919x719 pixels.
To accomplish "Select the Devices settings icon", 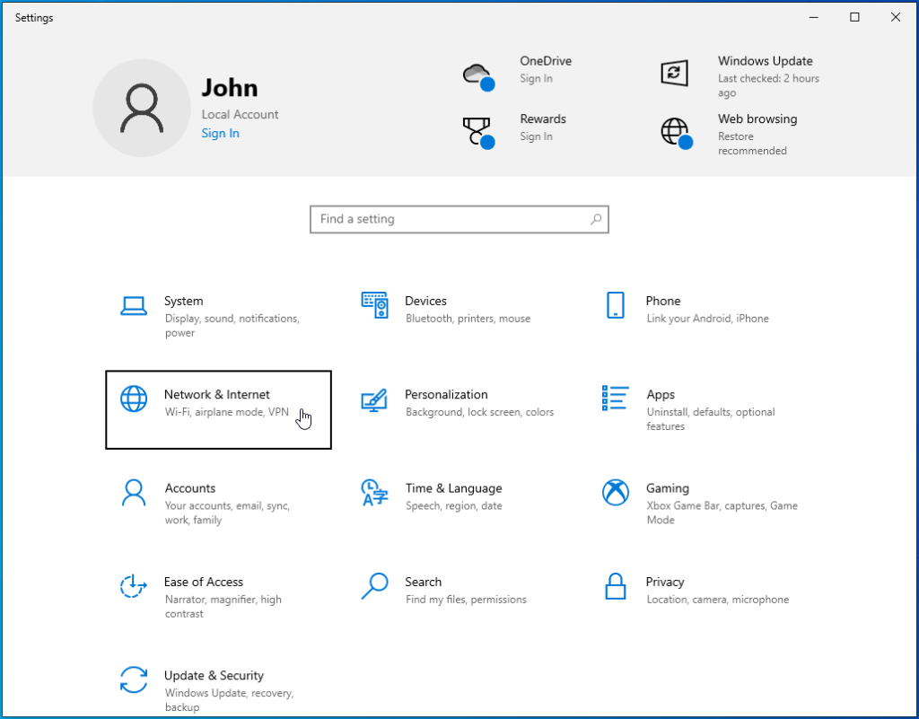I will (x=374, y=304).
